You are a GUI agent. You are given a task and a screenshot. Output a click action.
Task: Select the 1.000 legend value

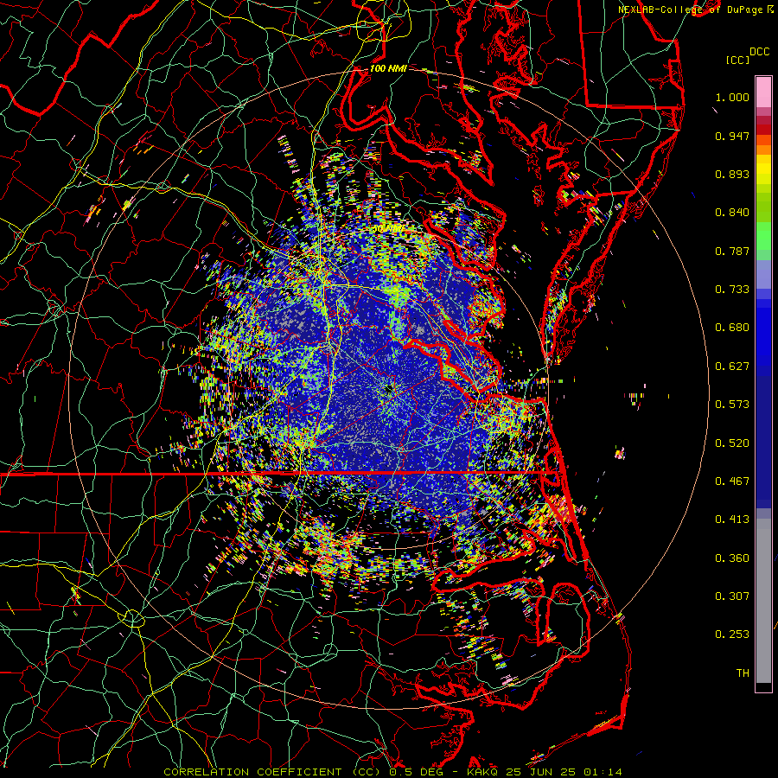[x=732, y=97]
